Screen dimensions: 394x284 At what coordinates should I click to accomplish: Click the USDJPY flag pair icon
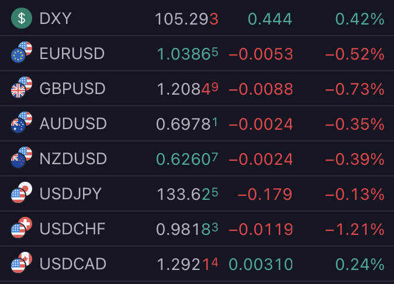(x=22, y=192)
